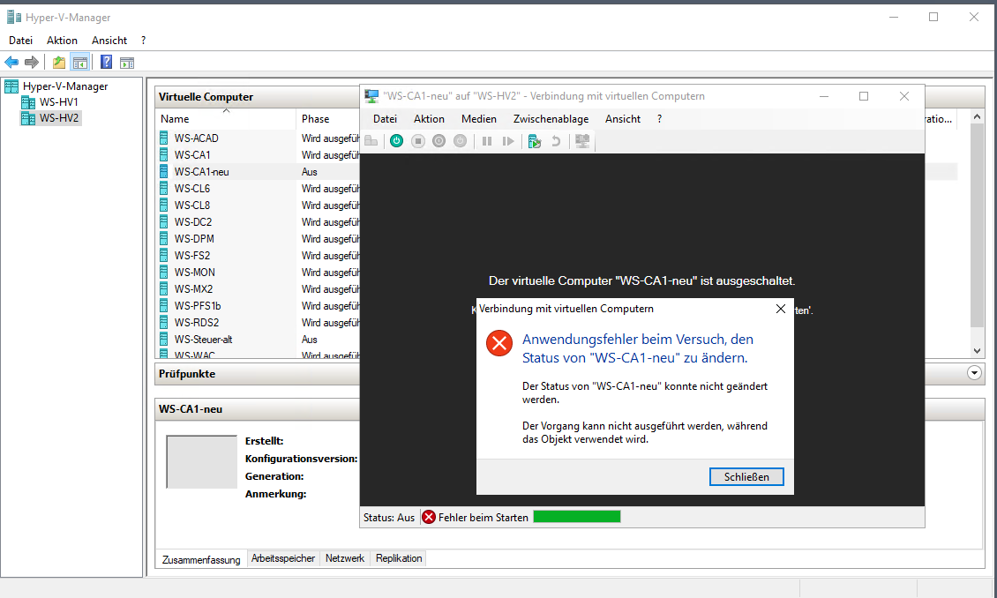
Task: Click the VM icon beside WS-ACAD
Action: click(x=164, y=138)
